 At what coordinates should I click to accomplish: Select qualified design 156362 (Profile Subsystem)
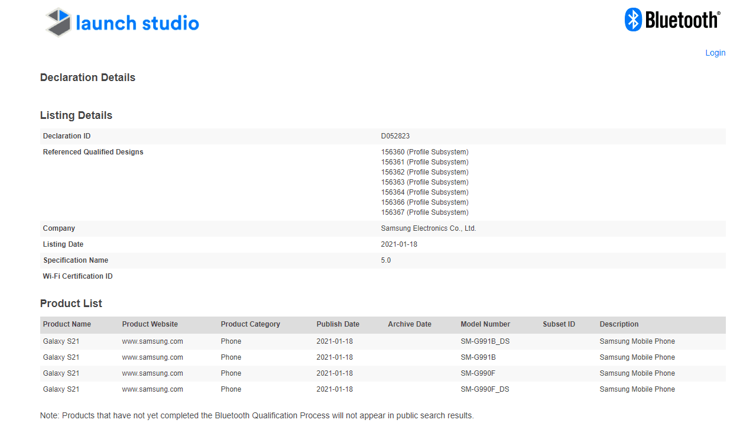click(x=425, y=172)
